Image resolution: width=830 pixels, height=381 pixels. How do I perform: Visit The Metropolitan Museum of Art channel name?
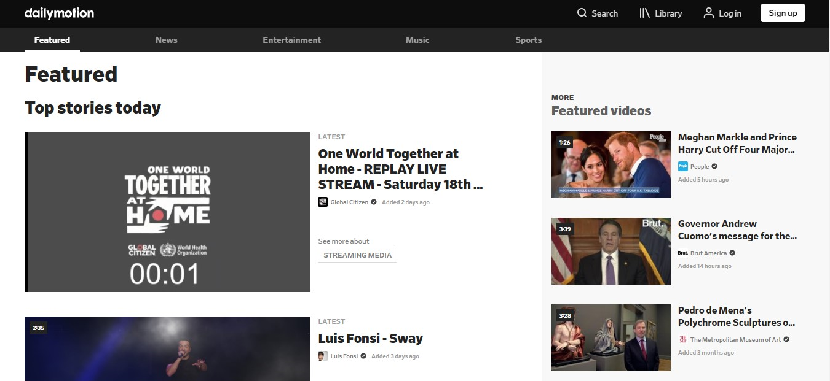[736, 340]
